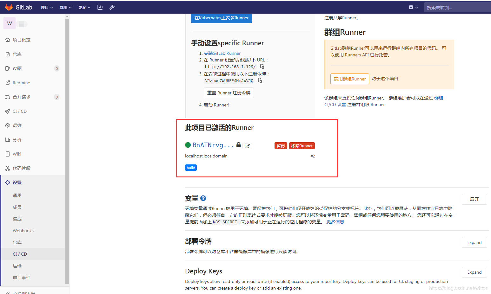The height and width of the screenshot is (294, 491).
Task: Click 移除Runner button
Action: tap(302, 146)
